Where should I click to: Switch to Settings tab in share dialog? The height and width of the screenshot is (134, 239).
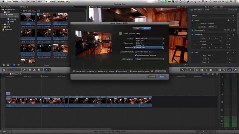coord(146,28)
